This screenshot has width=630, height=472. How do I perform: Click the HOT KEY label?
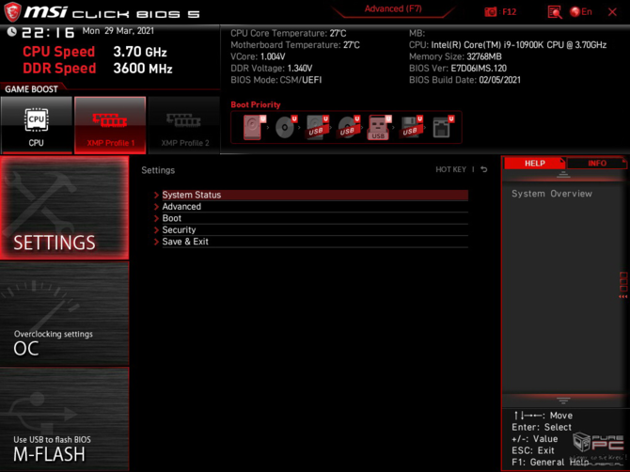click(x=450, y=169)
